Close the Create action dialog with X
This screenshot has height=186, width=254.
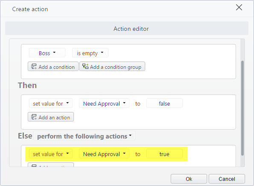point(239,7)
